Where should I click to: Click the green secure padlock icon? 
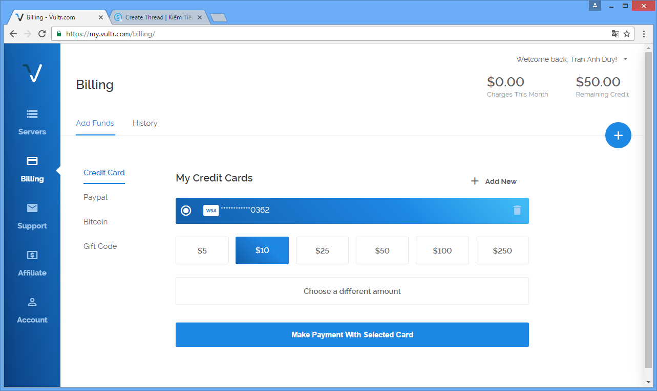(59, 34)
